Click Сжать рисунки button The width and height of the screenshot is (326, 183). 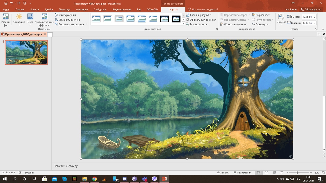click(x=65, y=15)
